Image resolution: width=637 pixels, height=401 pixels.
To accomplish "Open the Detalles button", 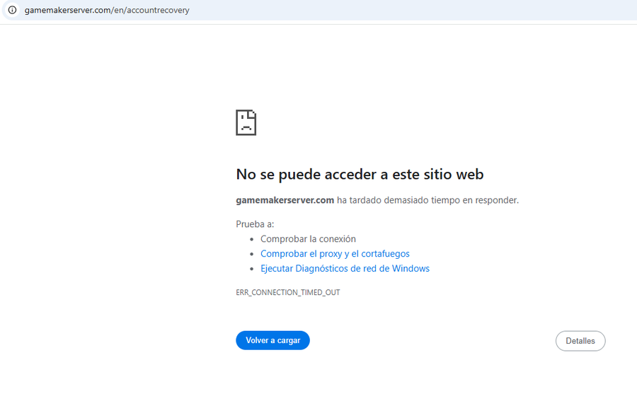I will pyautogui.click(x=580, y=341).
